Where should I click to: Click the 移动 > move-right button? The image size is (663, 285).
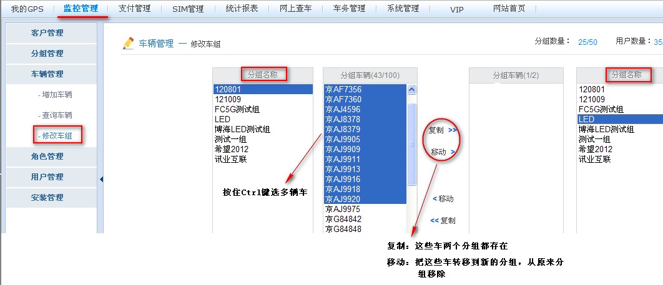443,152
